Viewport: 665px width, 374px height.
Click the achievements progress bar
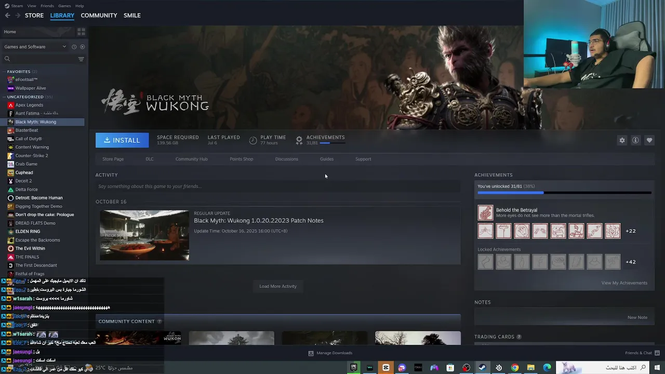[x=564, y=193]
